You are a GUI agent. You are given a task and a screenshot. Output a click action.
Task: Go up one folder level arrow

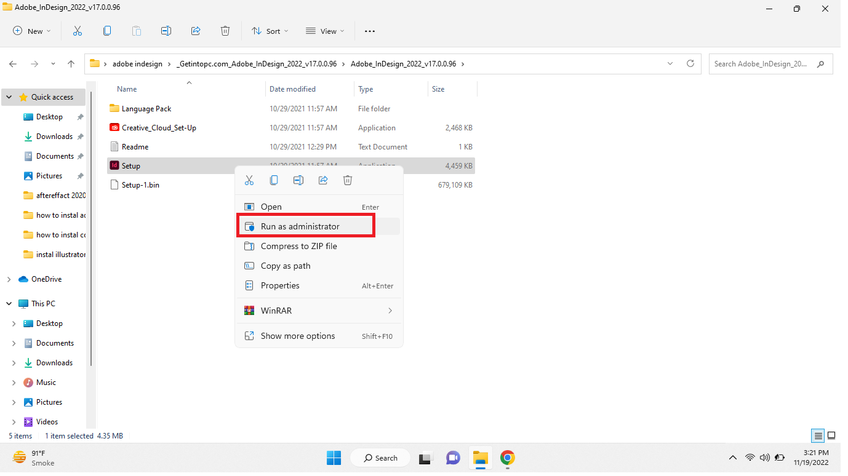click(x=71, y=63)
